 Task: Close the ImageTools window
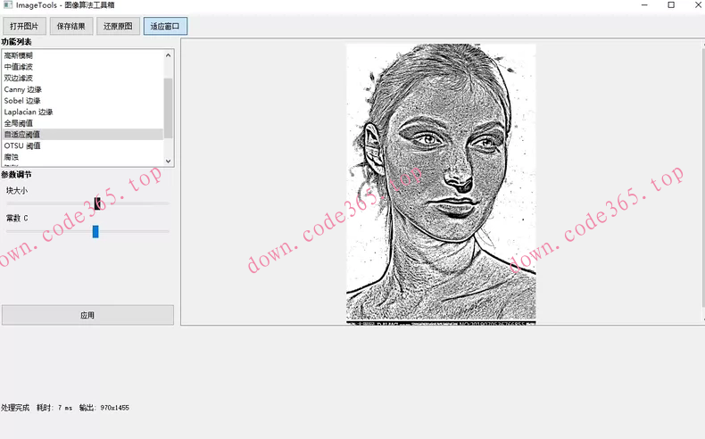pyautogui.click(x=698, y=5)
